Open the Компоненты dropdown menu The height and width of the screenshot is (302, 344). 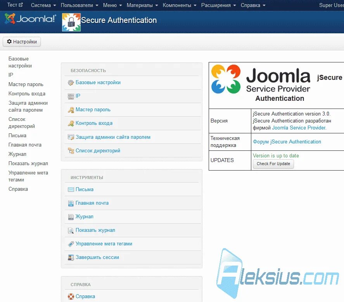point(180,5)
